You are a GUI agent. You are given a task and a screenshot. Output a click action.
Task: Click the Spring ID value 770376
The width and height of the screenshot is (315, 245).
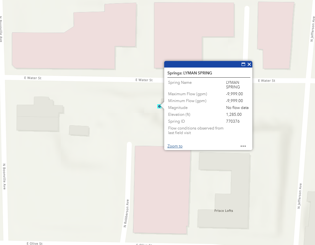pos(233,121)
